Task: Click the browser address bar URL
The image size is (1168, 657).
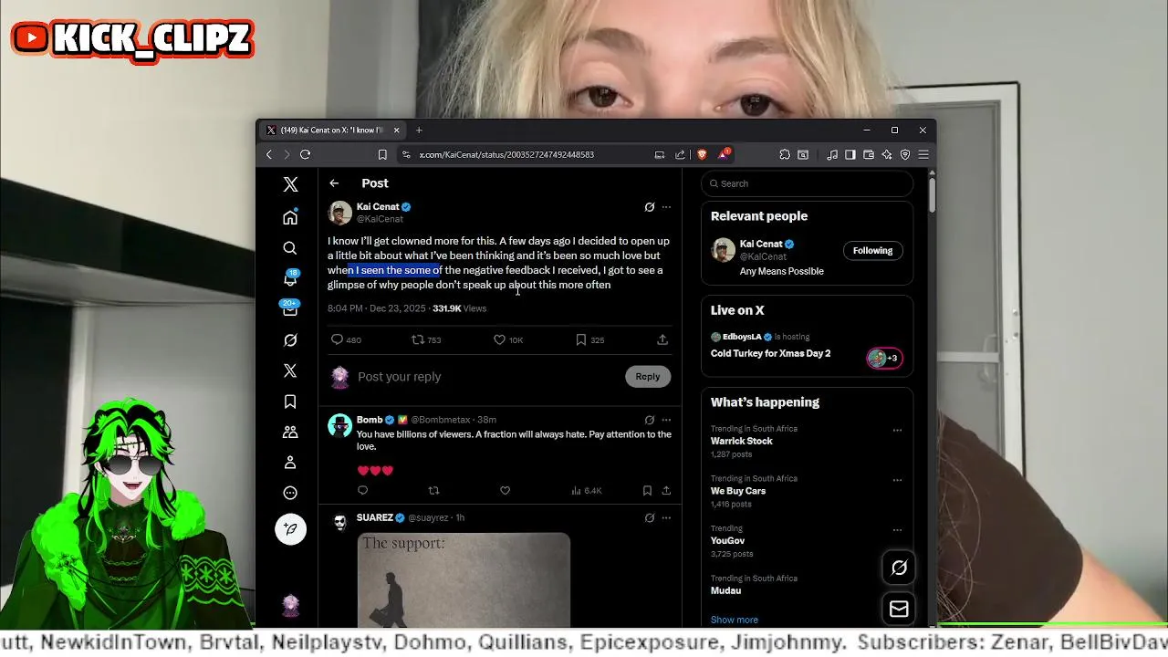Action: (x=506, y=155)
